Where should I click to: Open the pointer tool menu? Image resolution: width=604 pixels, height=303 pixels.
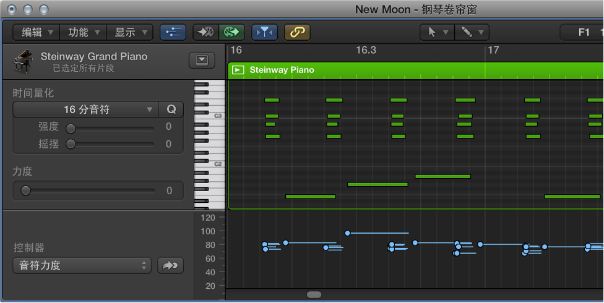pyautogui.click(x=437, y=32)
